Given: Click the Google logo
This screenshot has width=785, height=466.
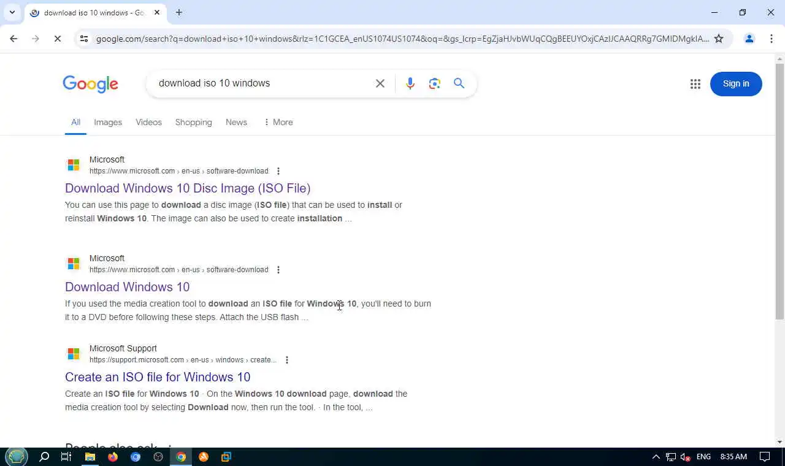Looking at the screenshot, I should pyautogui.click(x=90, y=84).
